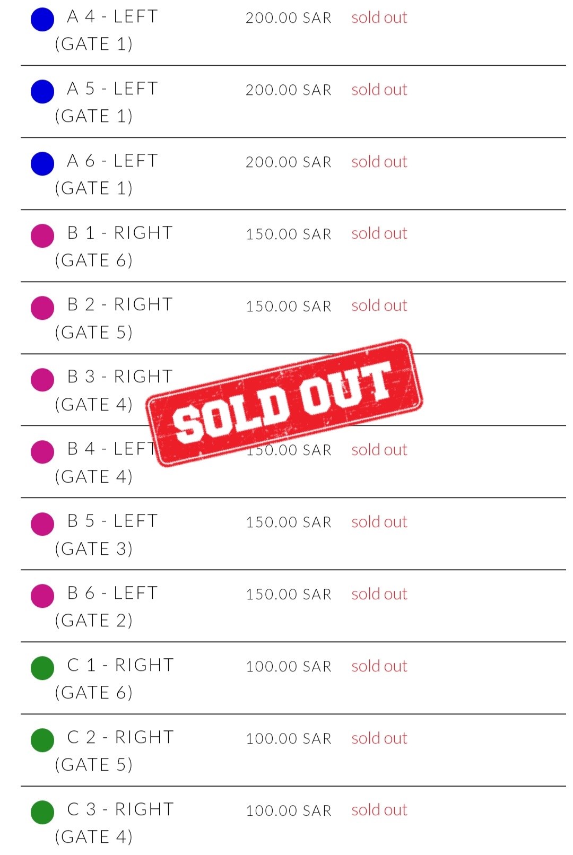
Task: Select the magenta dot for B 1 - RIGHT
Action: tap(42, 236)
